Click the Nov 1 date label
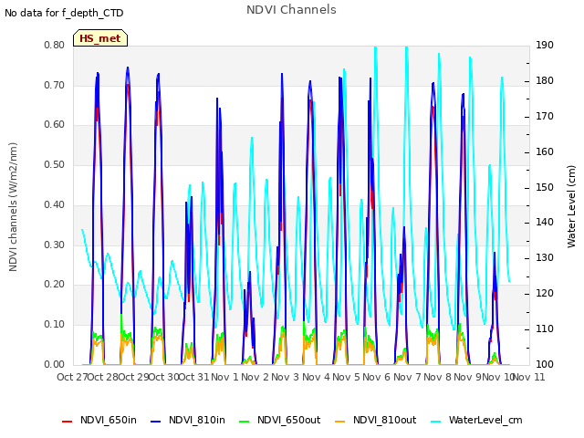Viewport: 584px width, 438px height. point(224,377)
